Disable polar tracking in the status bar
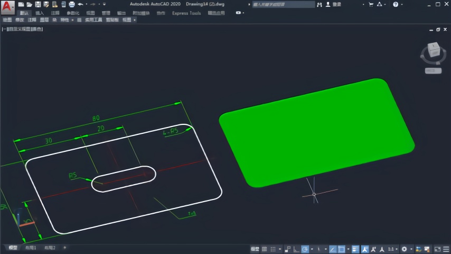Image resolution: width=451 pixels, height=254 pixels. [x=305, y=249]
